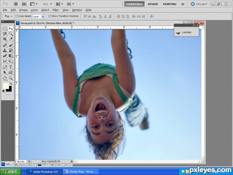
Task: Select the Sponge tool
Action: click(x=11, y=61)
